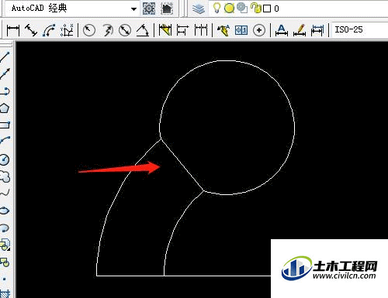Viewport: 388px width, 298px height.
Task: Select the Arc Length dimension tool
Action: (49, 30)
